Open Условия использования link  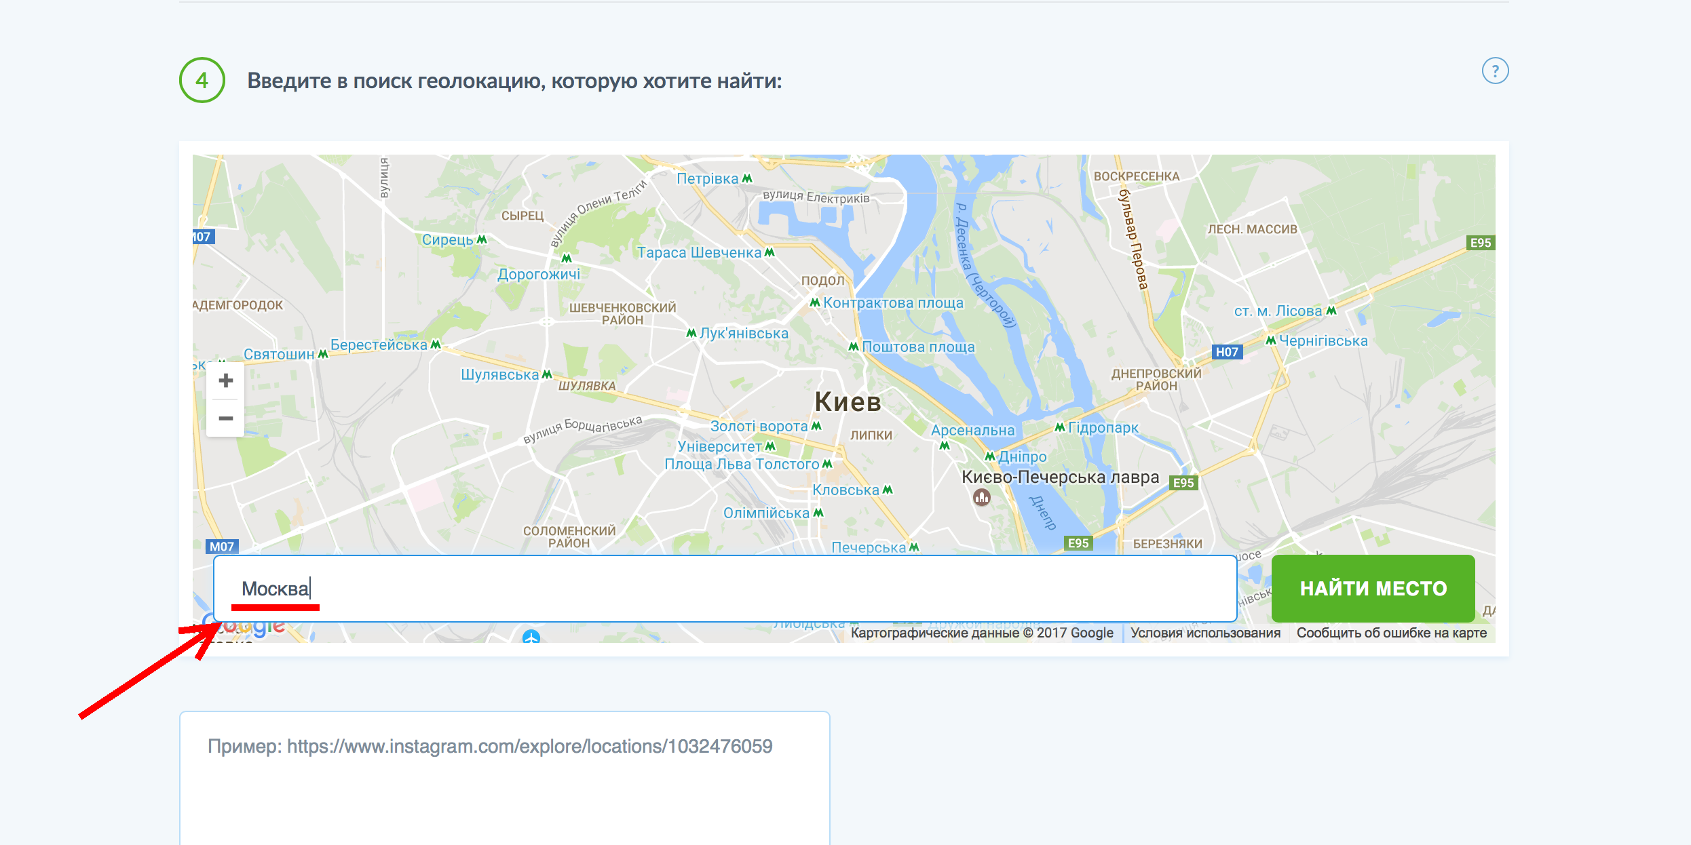click(1205, 633)
